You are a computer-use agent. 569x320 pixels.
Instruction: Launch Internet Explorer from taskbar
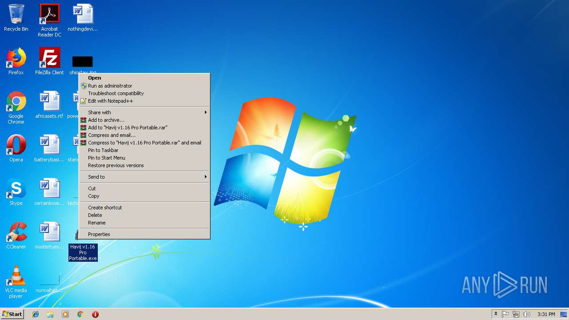click(36, 314)
